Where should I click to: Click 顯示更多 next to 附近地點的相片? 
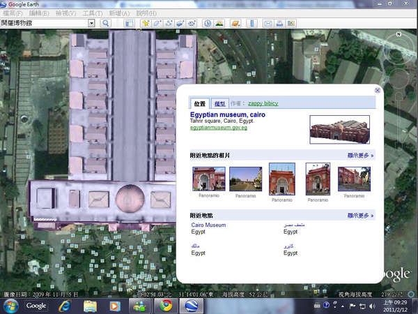pos(360,155)
